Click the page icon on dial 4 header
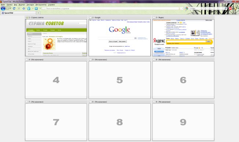 (x=27, y=60)
